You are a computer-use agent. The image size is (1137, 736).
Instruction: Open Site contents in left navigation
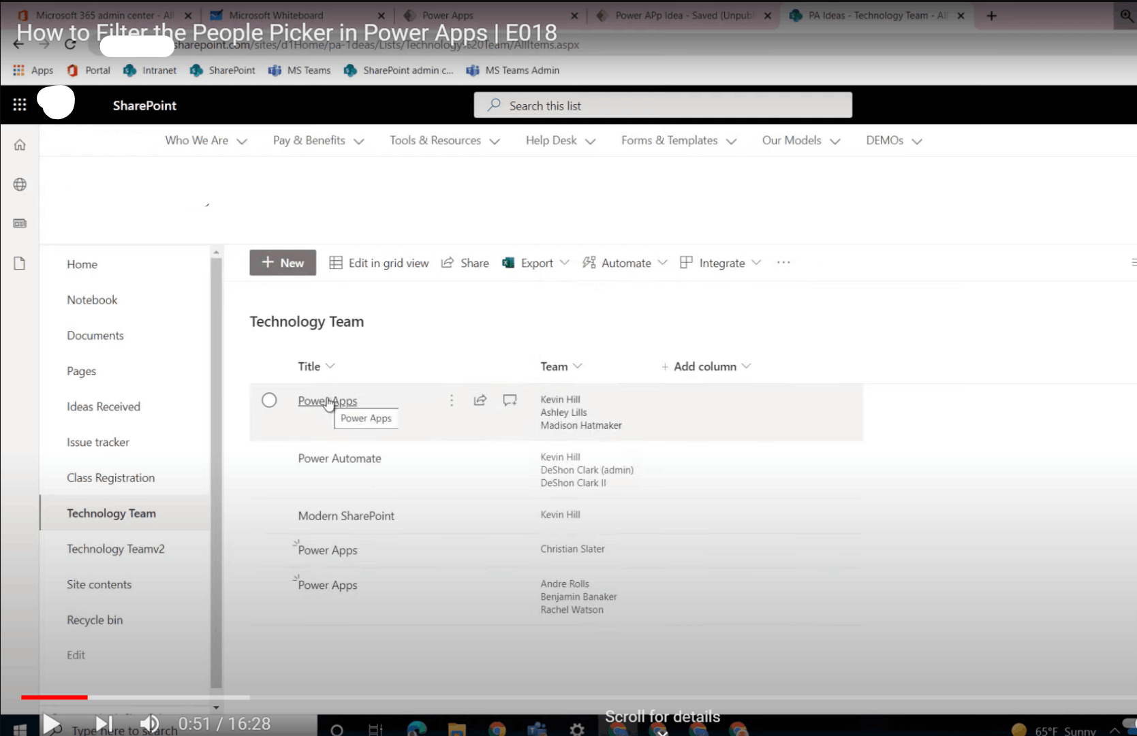[99, 584]
